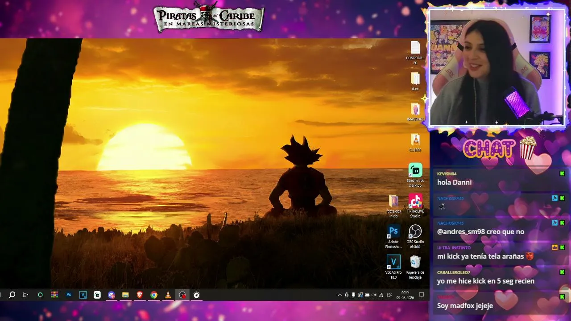
Task: Open Task View on the taskbar
Action: [25, 295]
